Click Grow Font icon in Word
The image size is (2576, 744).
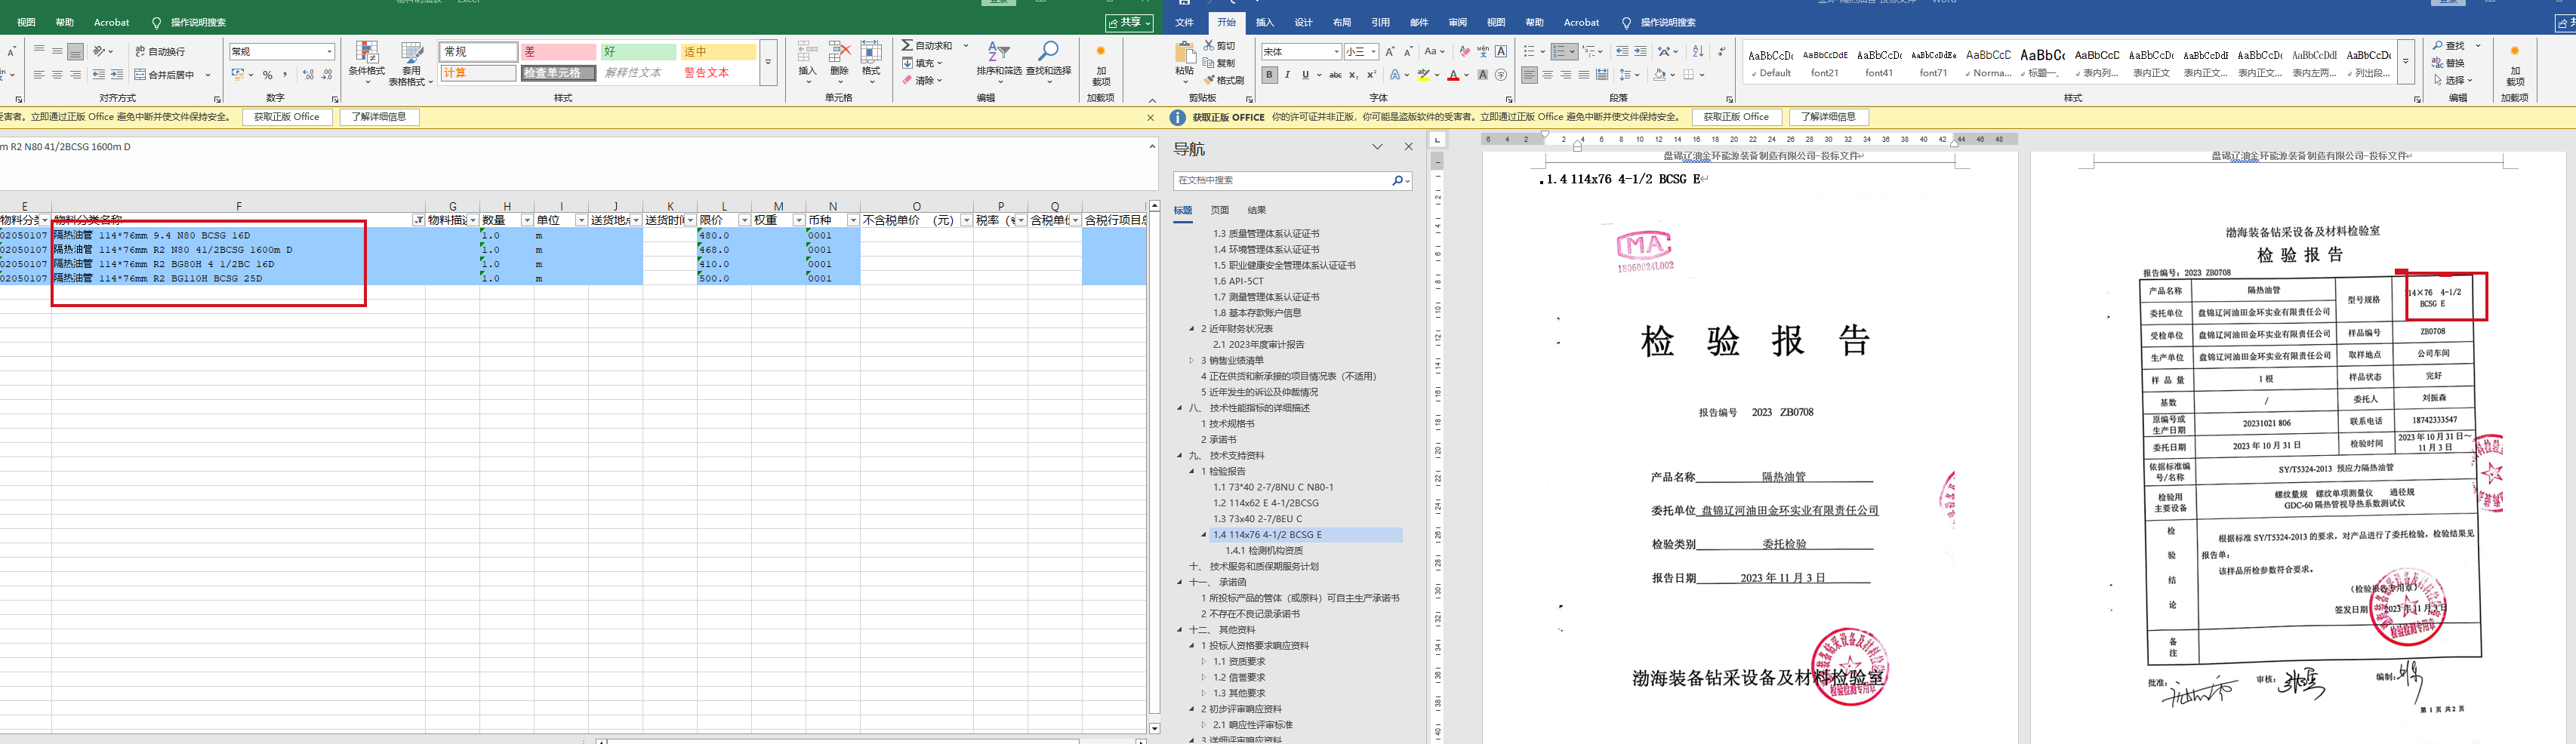pyautogui.click(x=1390, y=51)
